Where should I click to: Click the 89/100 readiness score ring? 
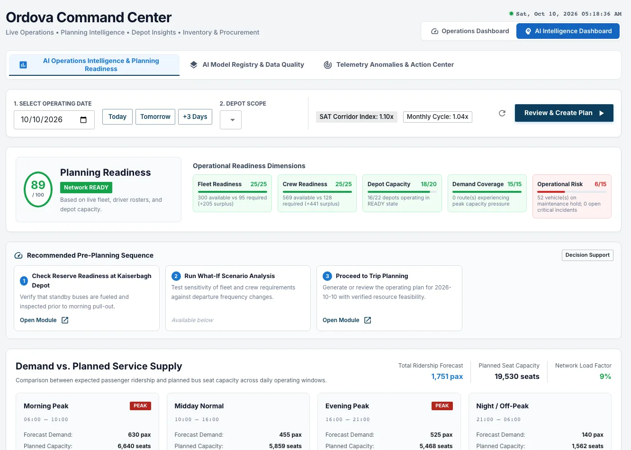coord(38,189)
